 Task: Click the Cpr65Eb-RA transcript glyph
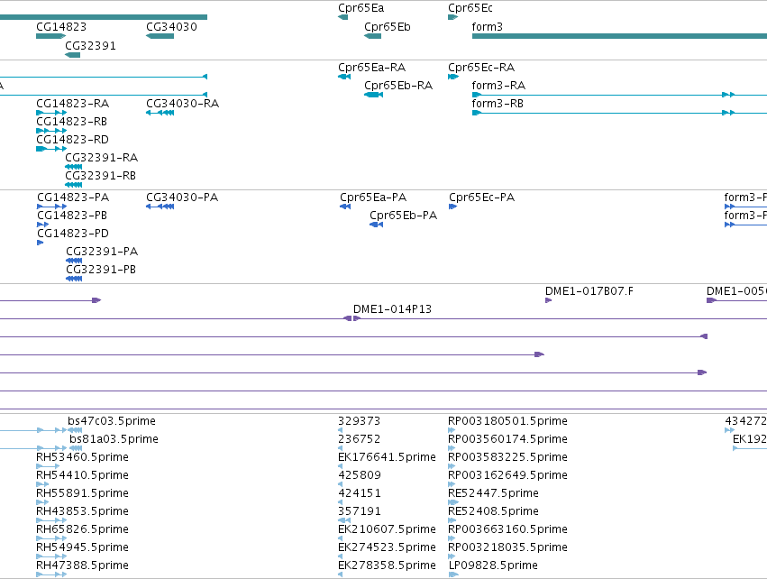point(374,95)
